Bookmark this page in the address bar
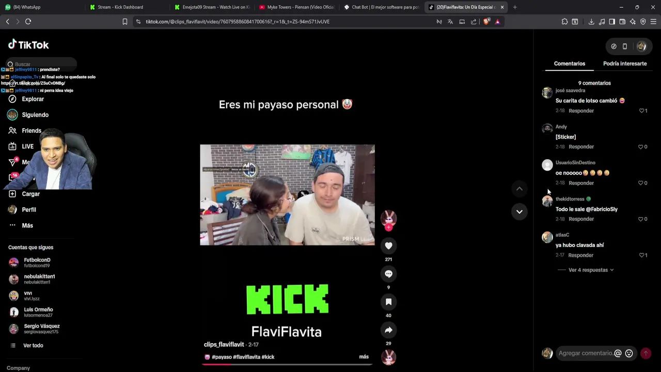This screenshot has height=372, width=661. point(124,22)
